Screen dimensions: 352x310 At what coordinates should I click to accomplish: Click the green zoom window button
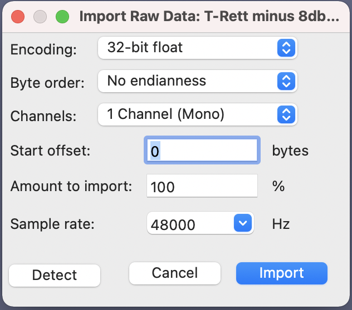(x=62, y=17)
